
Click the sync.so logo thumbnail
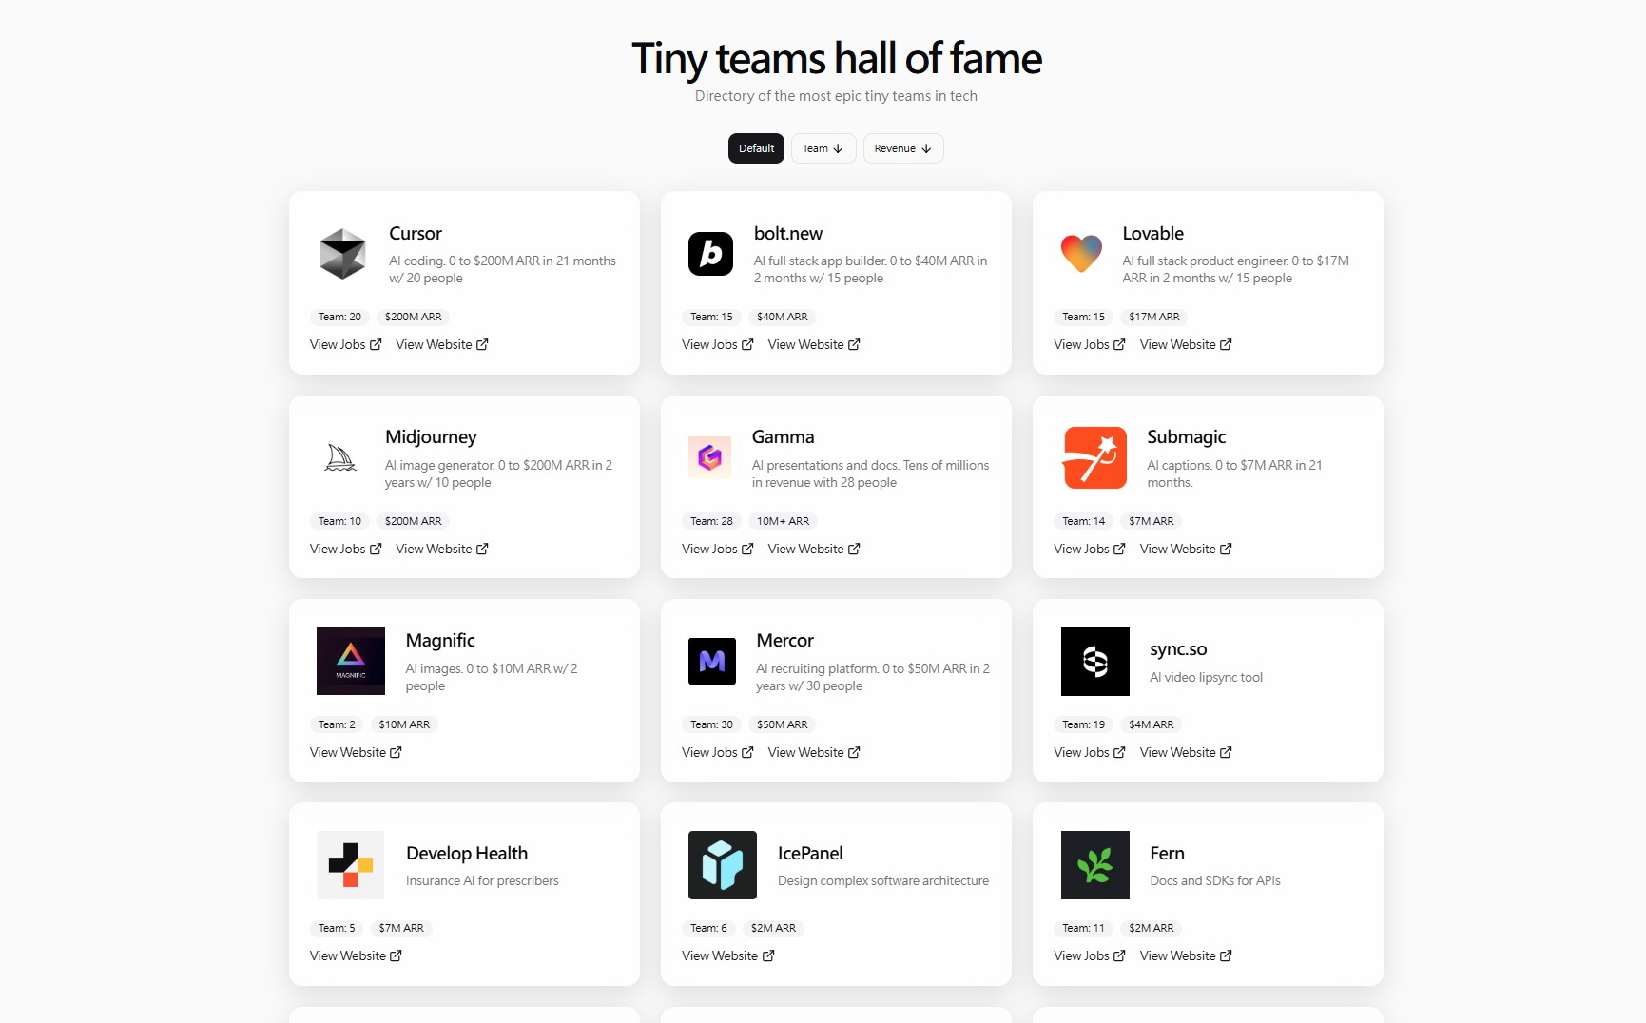(1095, 662)
